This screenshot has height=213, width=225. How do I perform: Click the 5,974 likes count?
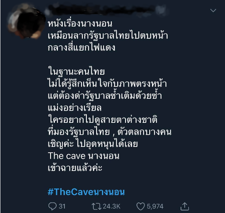tap(155, 206)
